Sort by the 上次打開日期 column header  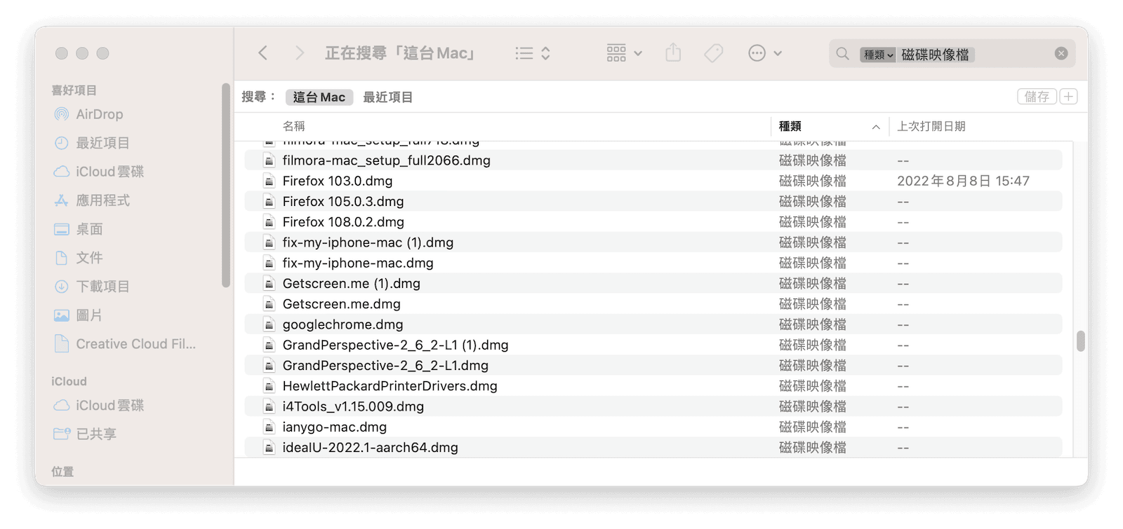[931, 126]
